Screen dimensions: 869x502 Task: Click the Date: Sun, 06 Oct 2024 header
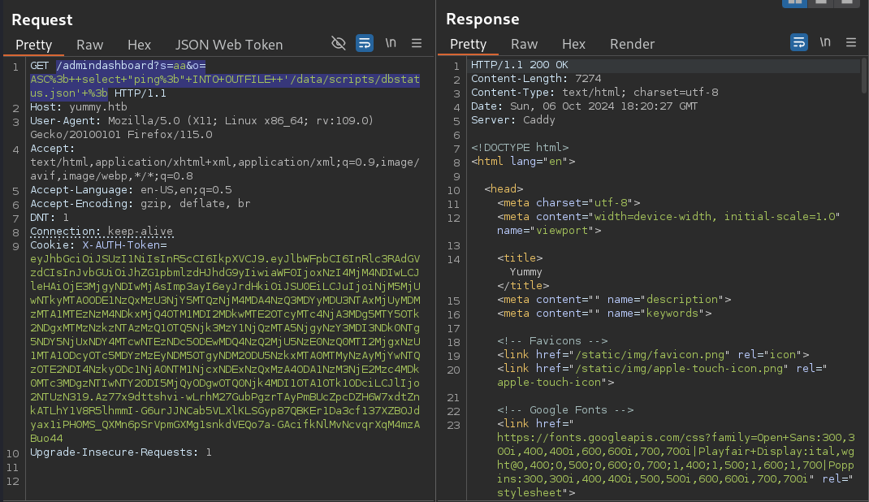(584, 106)
